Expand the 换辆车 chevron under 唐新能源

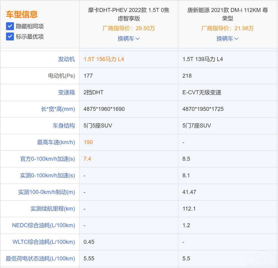(228, 39)
